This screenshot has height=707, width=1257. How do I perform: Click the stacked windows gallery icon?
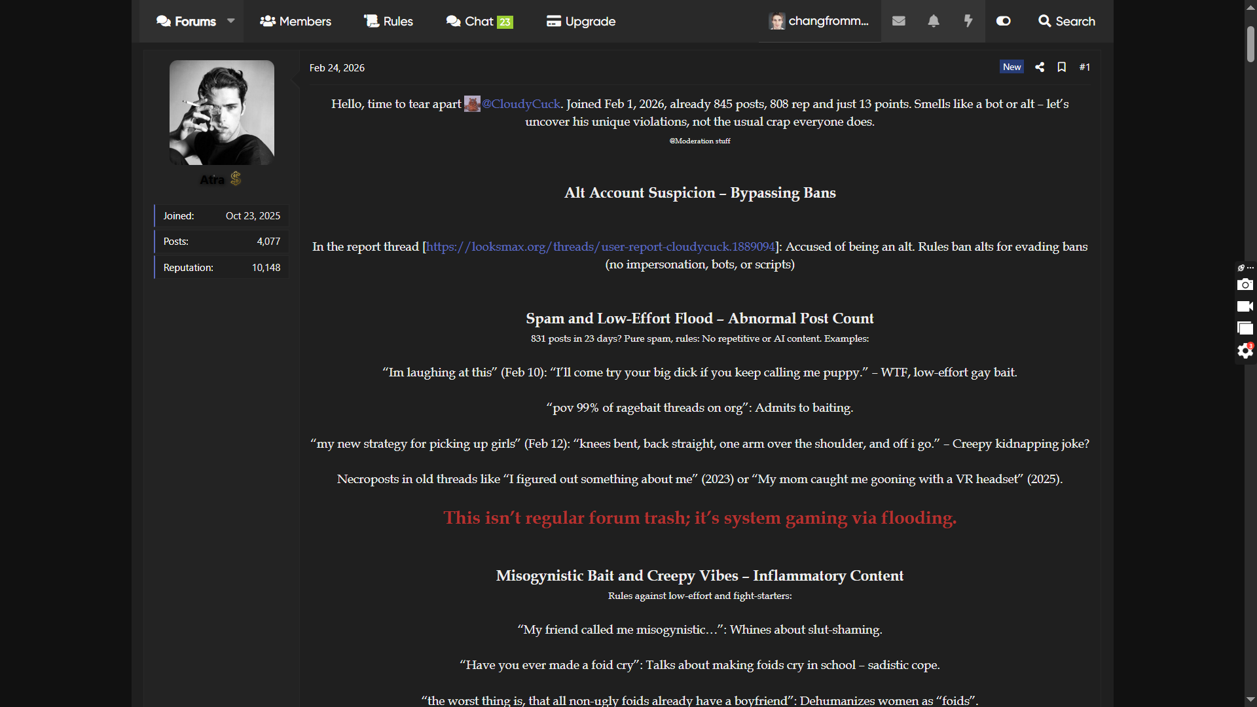[1245, 329]
